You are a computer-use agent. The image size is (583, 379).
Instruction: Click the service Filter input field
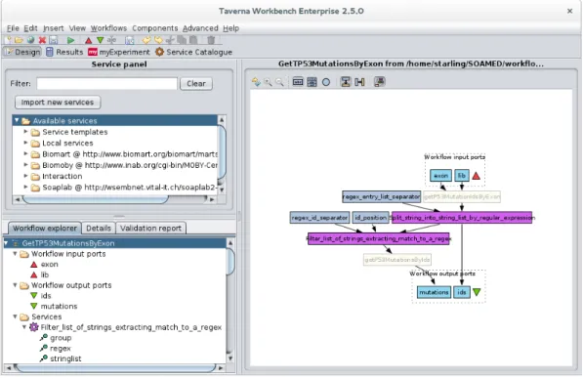tap(107, 84)
